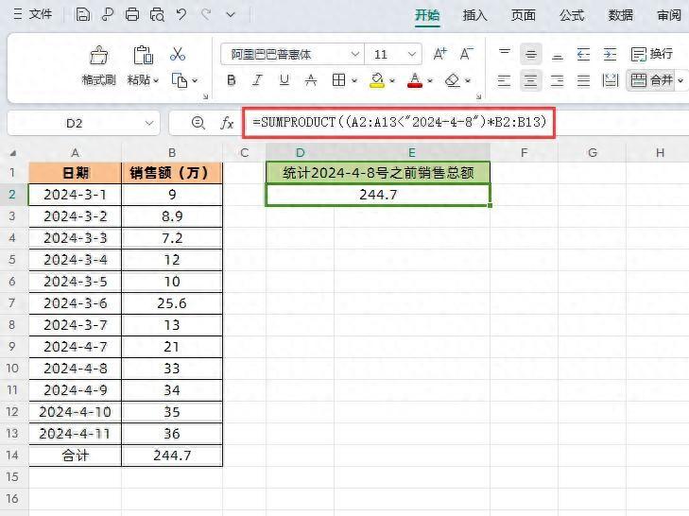The width and height of the screenshot is (689, 516).
Task: Open font settings dialog launcher
Action: click(478, 96)
